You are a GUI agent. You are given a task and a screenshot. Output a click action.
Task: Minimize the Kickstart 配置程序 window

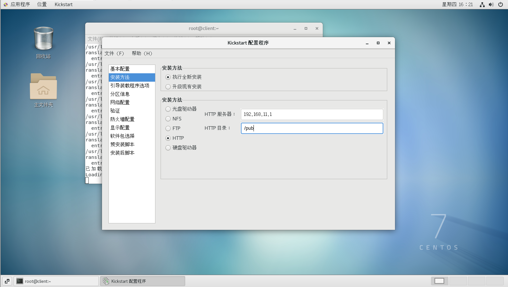coord(367,43)
